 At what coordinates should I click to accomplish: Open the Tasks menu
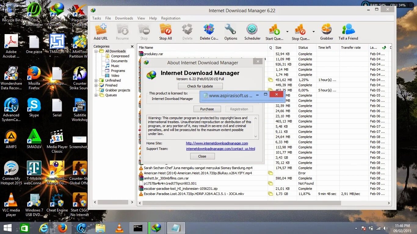(x=96, y=18)
